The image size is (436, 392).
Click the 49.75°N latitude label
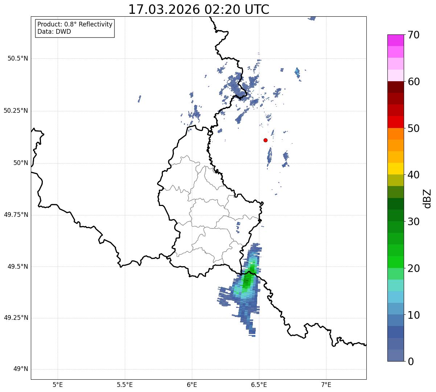(x=16, y=215)
